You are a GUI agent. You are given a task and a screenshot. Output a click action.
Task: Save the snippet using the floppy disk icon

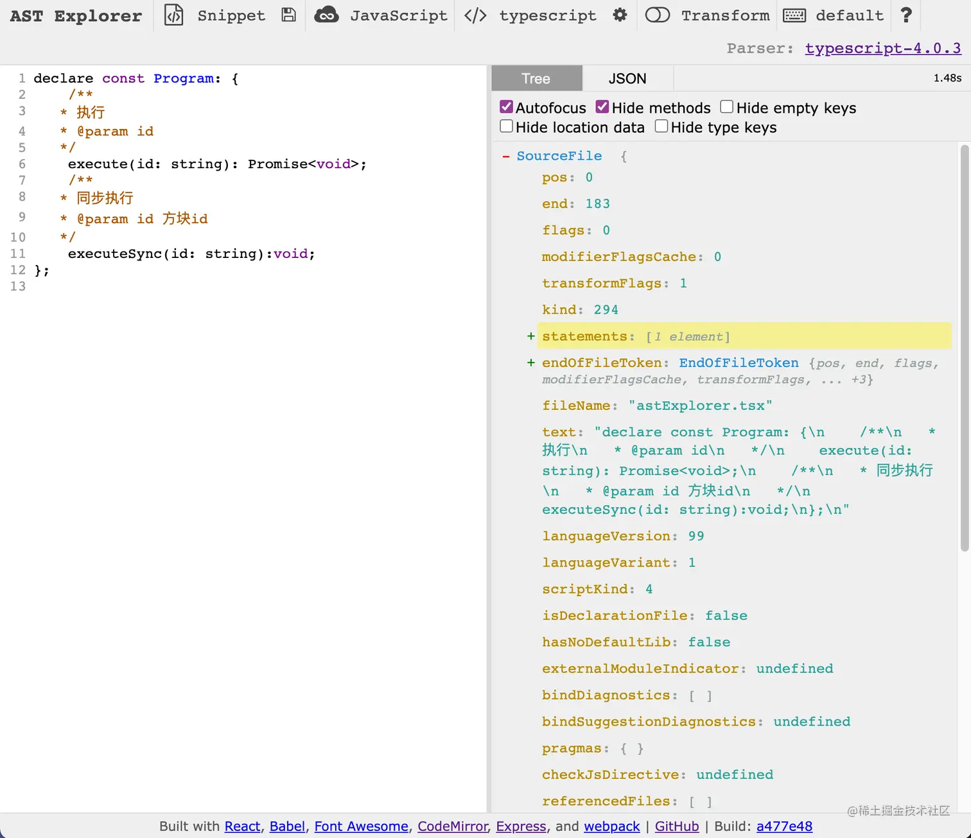(x=288, y=15)
